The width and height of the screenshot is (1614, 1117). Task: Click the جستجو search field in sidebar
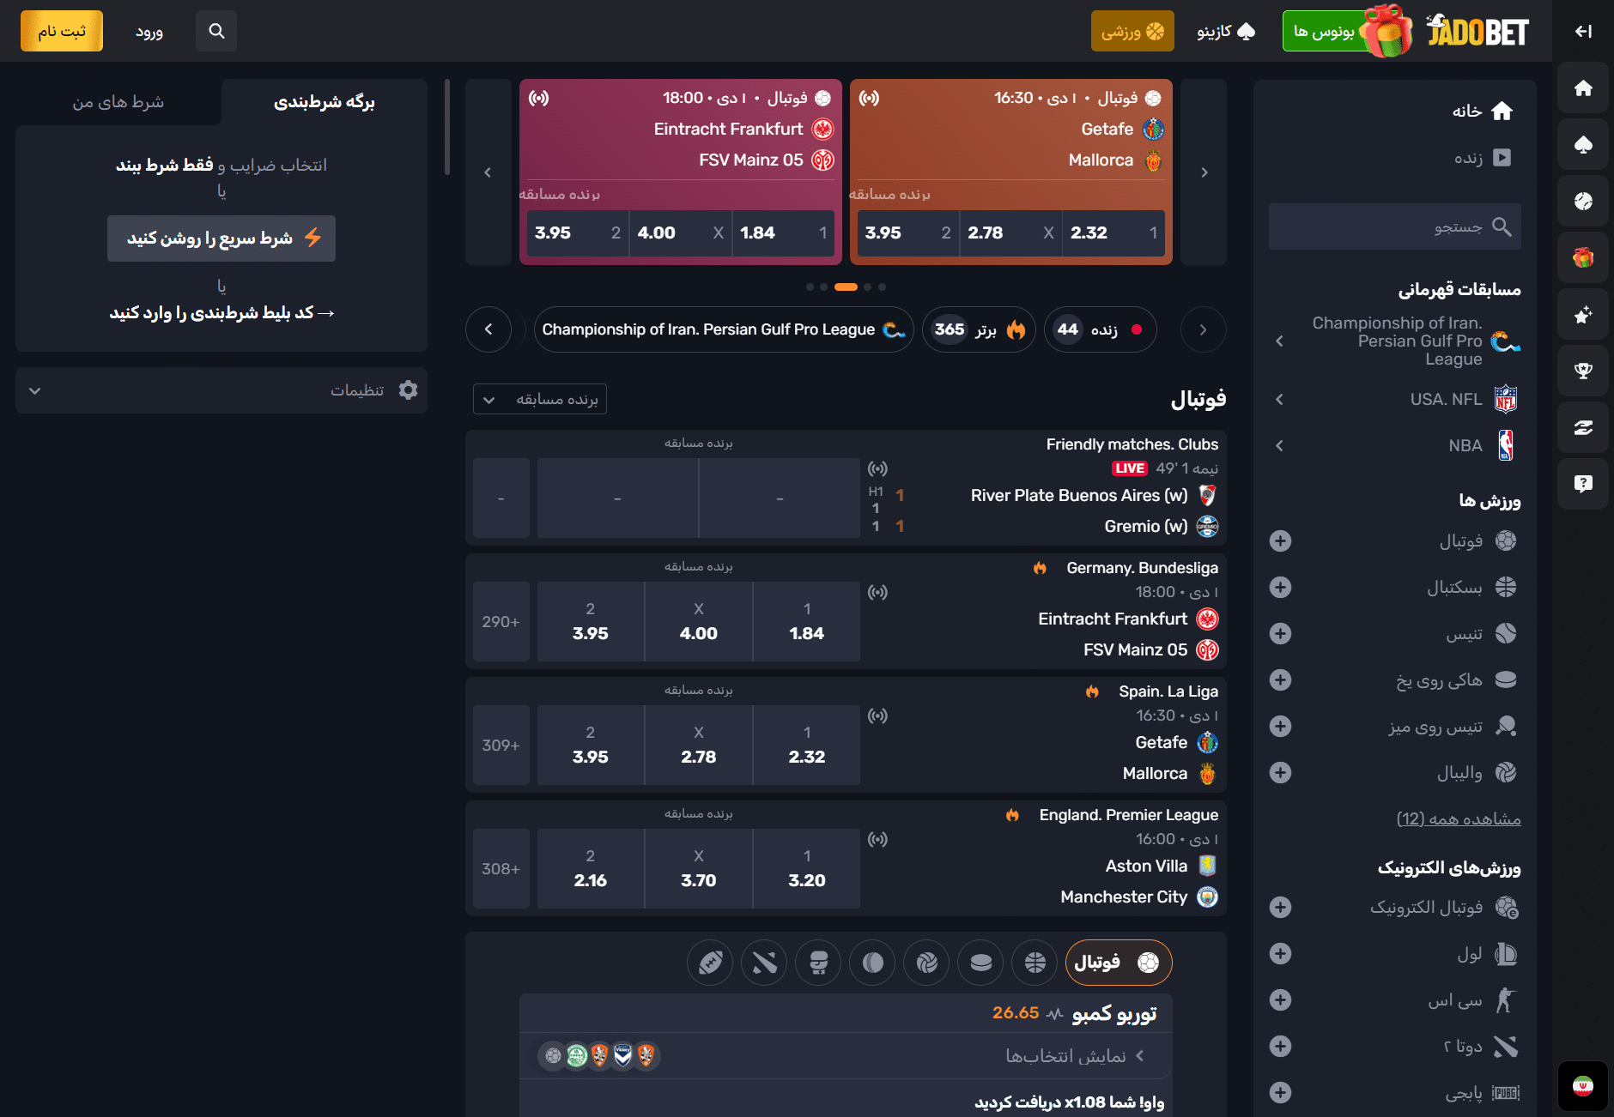[x=1395, y=227]
